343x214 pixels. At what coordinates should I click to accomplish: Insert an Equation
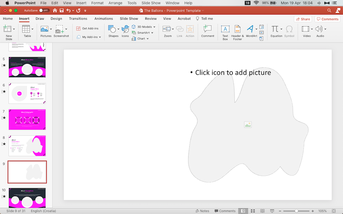(276, 29)
